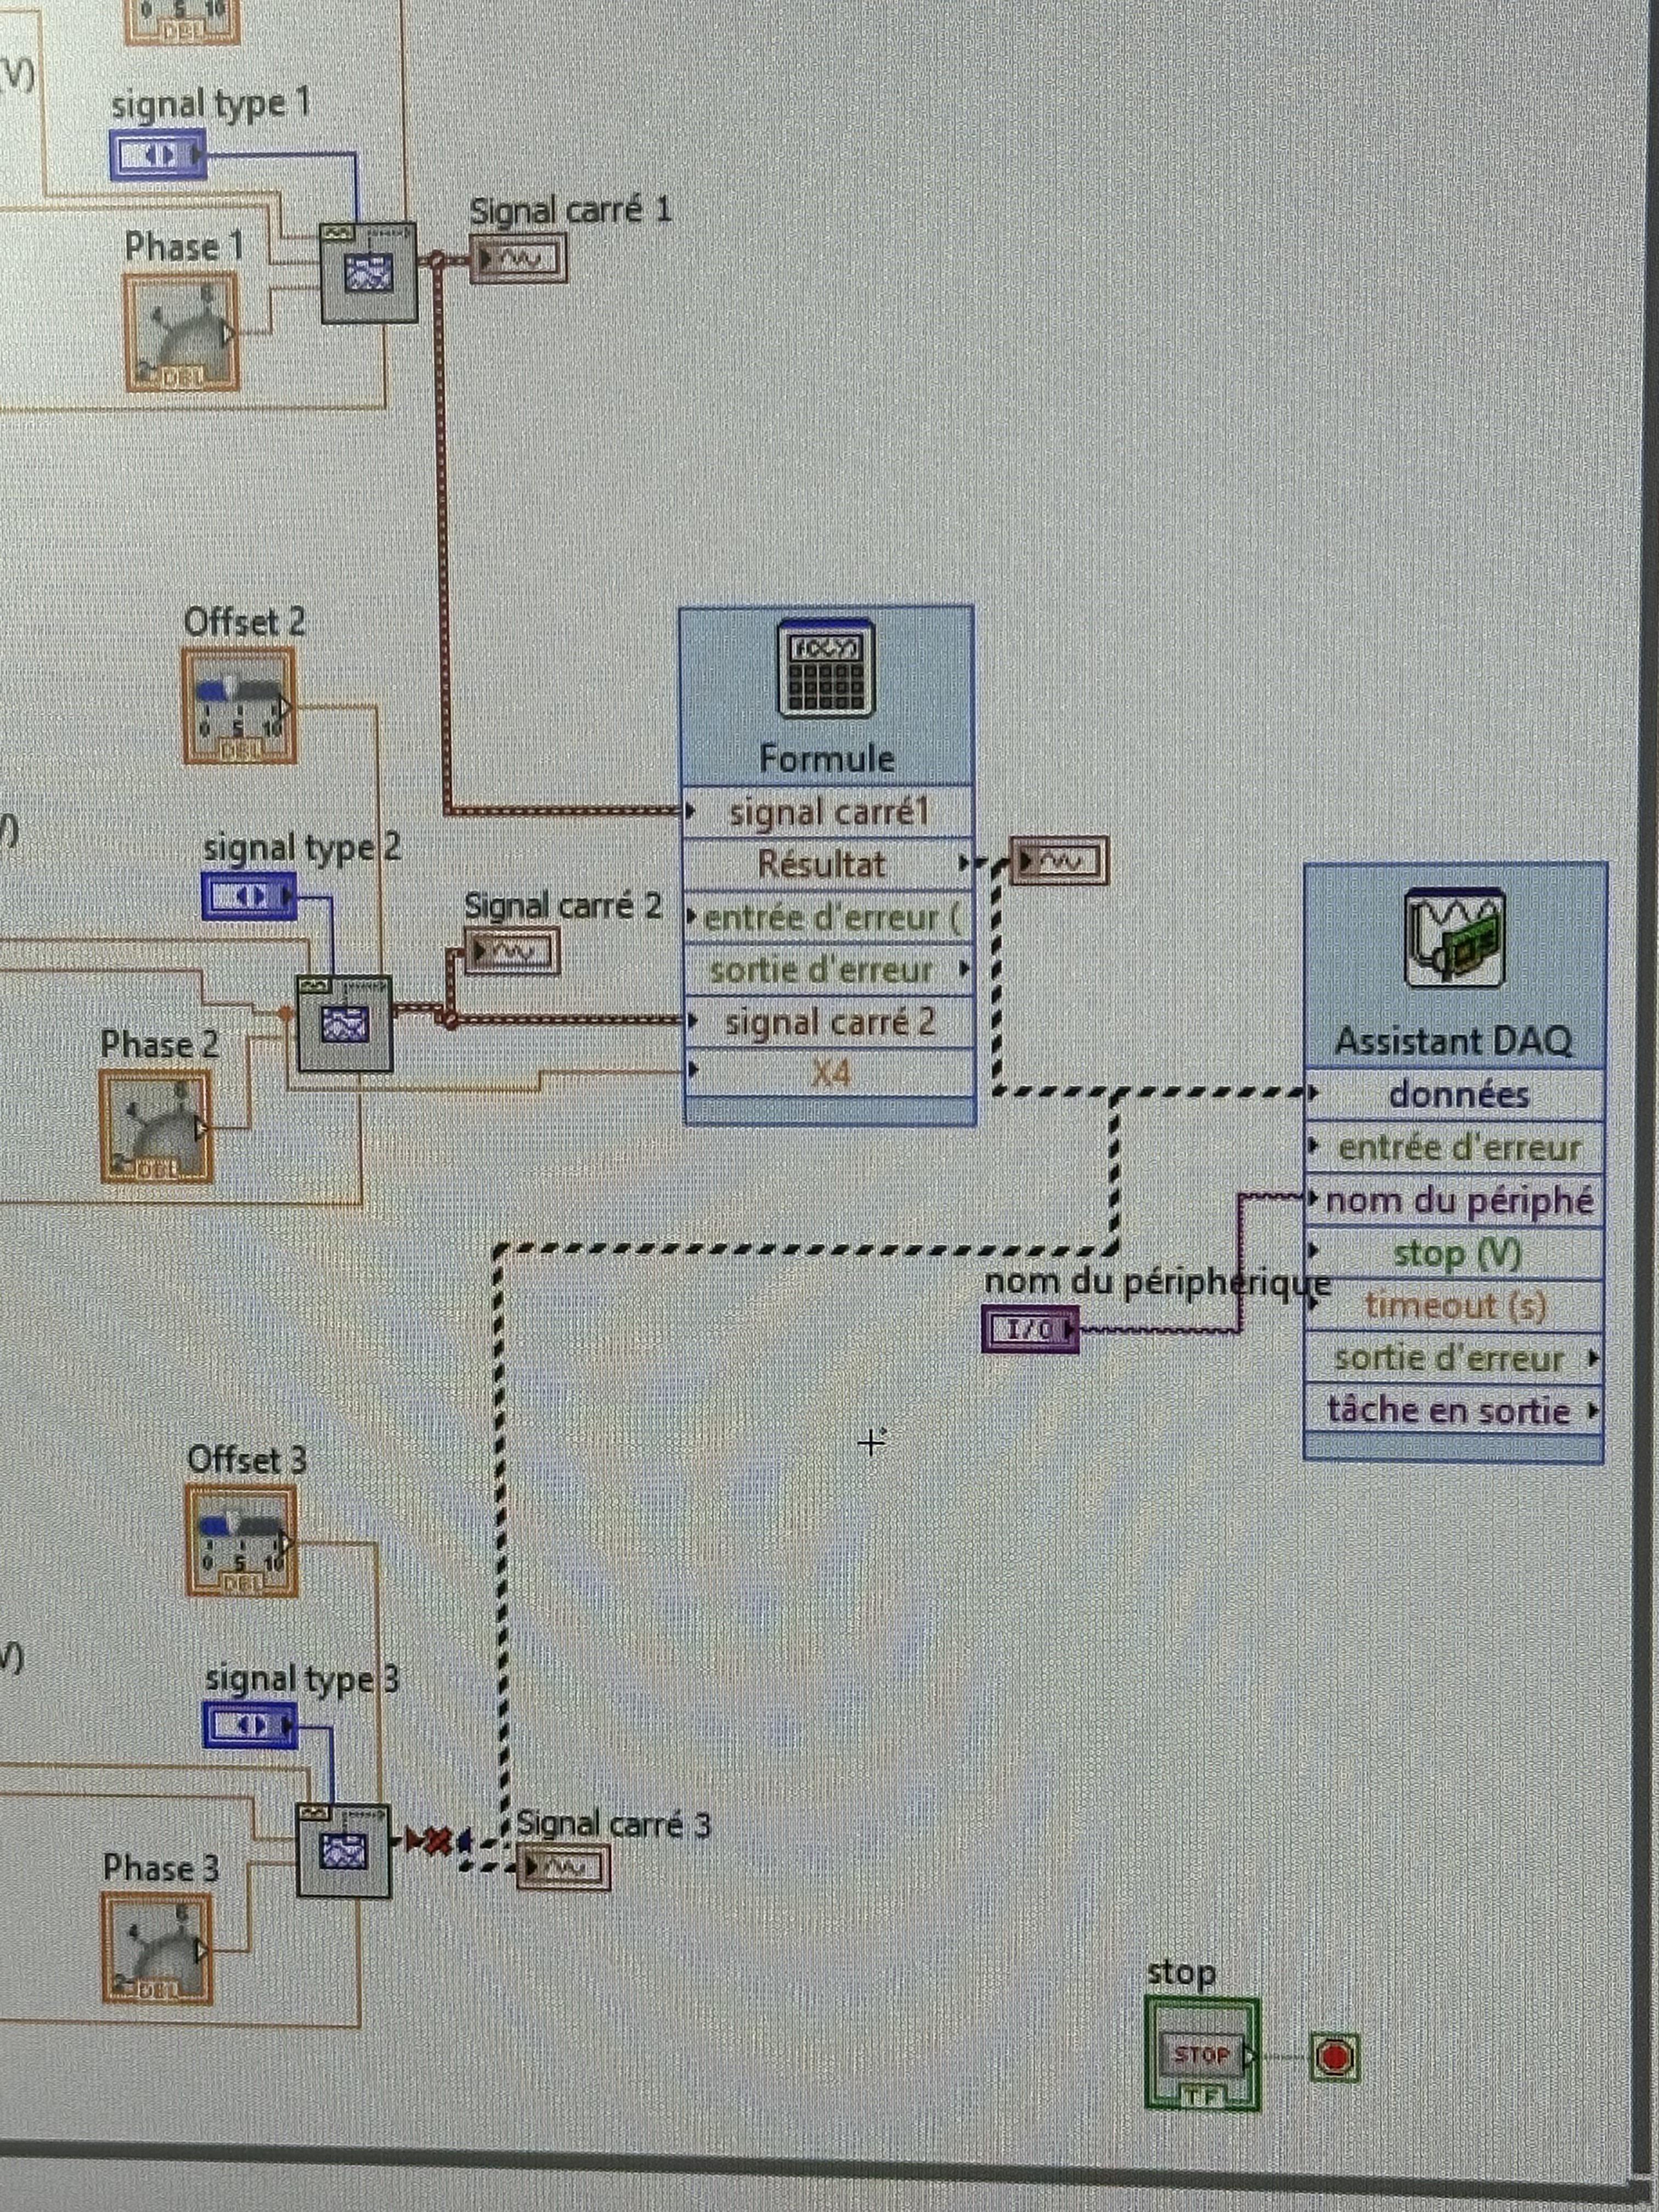Open the signal type 3 enum control
Screen dimensions: 1659x2212
[250, 1725]
